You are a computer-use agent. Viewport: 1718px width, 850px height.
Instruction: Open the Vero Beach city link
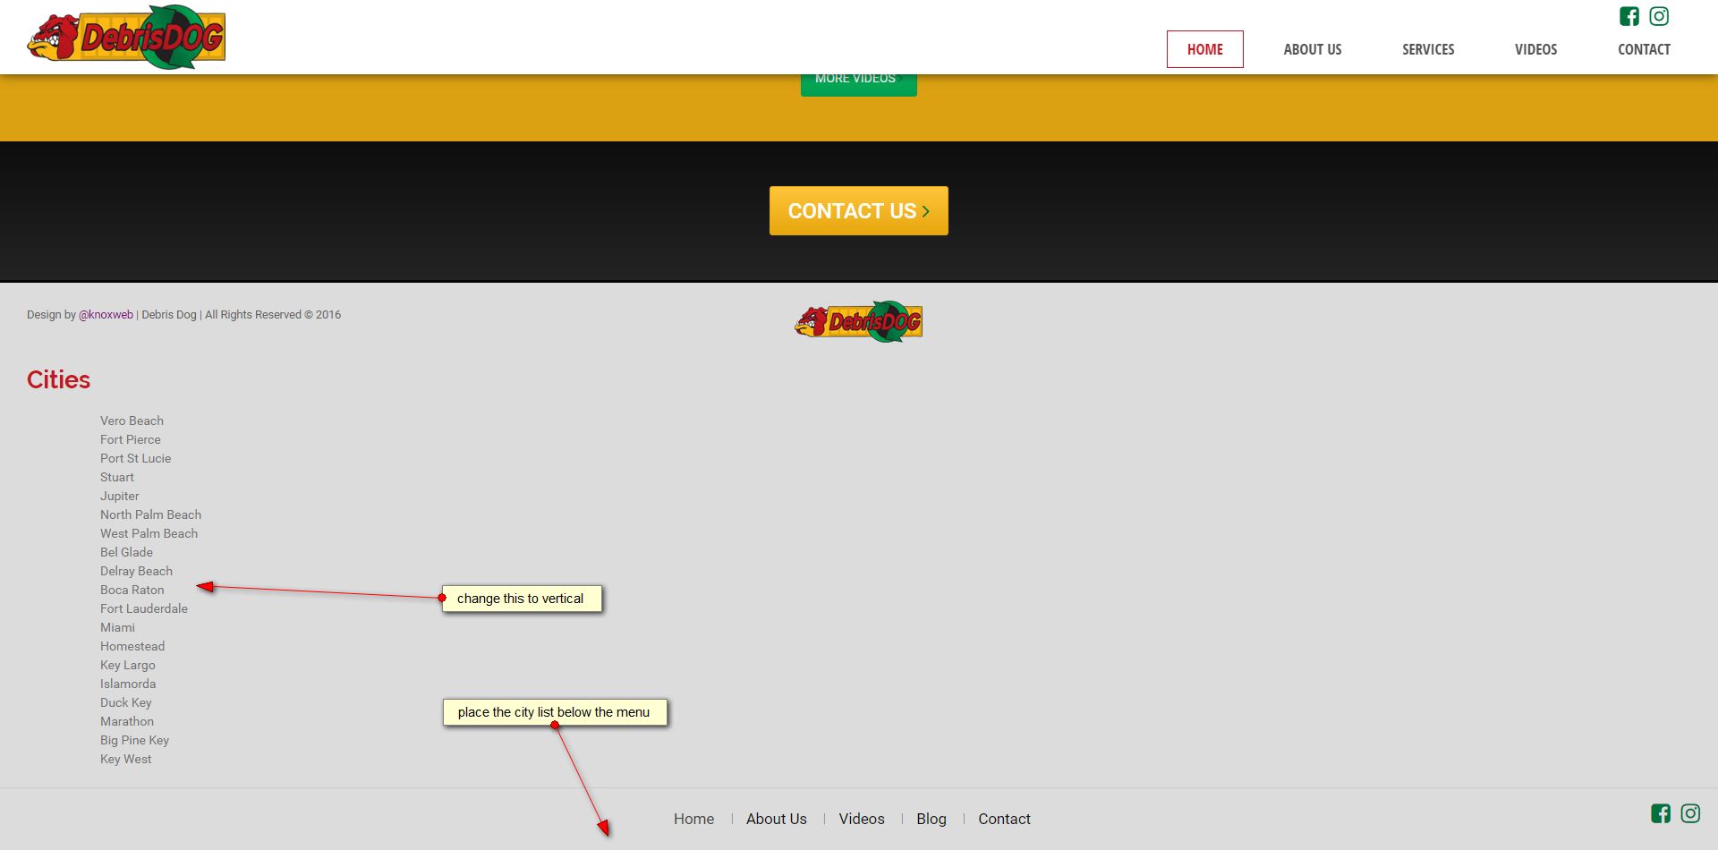tap(132, 421)
